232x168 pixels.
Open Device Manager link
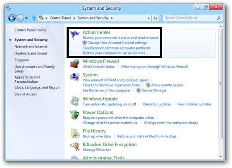tap(154, 90)
